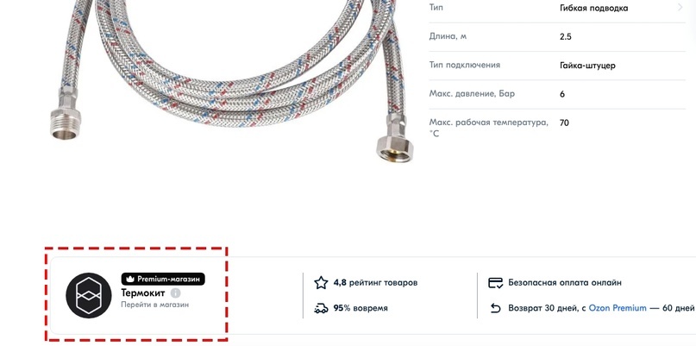Click the Возврат 30 дней text
The image size is (696, 346).
point(543,308)
